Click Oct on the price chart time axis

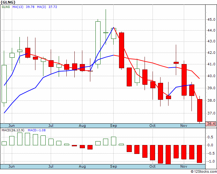(152, 126)
